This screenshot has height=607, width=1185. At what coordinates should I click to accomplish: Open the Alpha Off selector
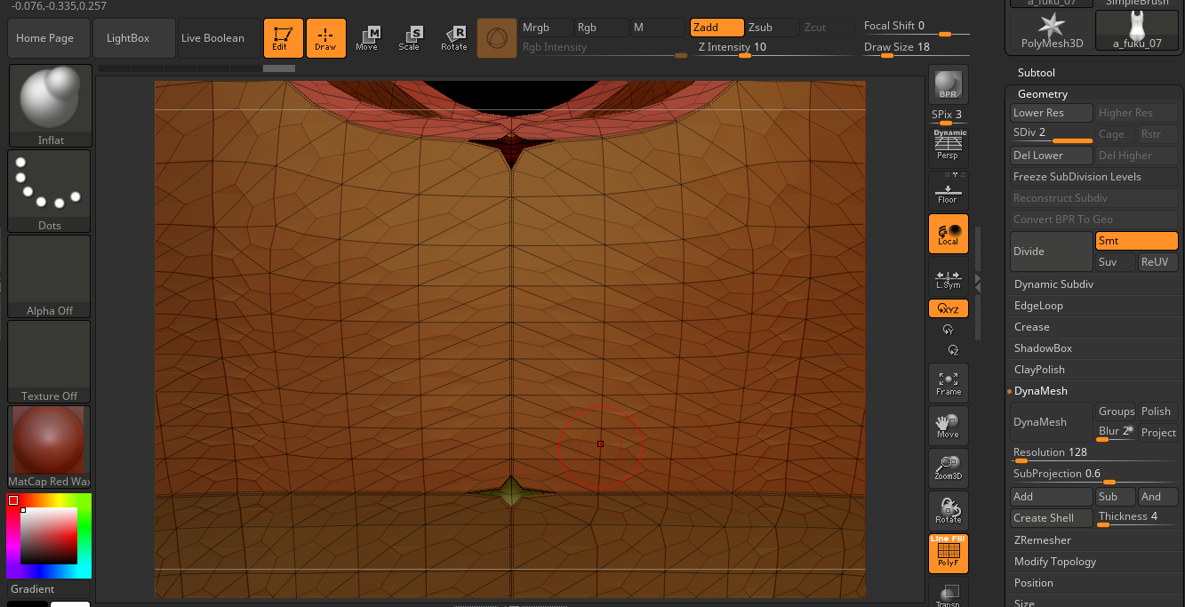click(50, 276)
